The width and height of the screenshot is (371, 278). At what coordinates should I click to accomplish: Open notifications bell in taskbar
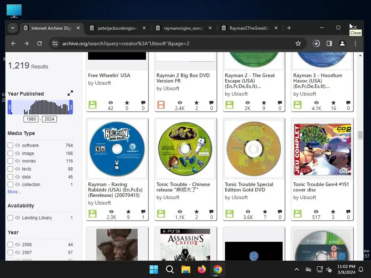point(361,269)
